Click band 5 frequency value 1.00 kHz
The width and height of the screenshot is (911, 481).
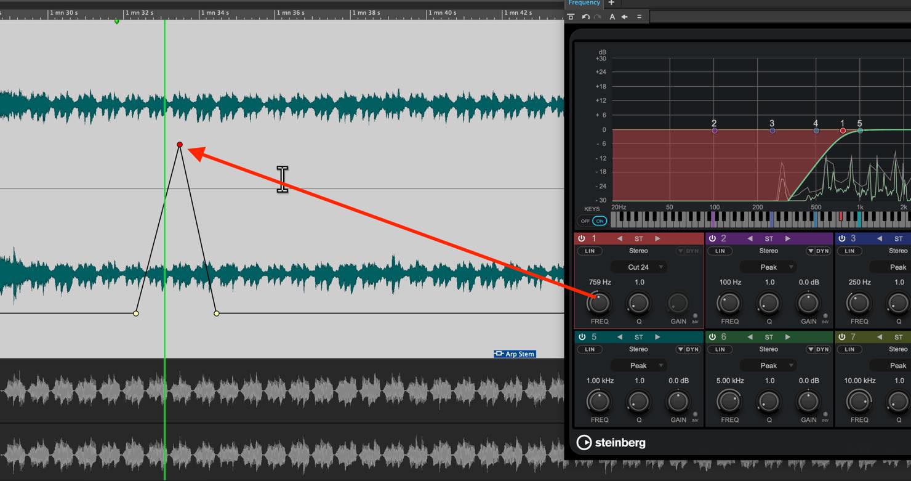tap(600, 381)
